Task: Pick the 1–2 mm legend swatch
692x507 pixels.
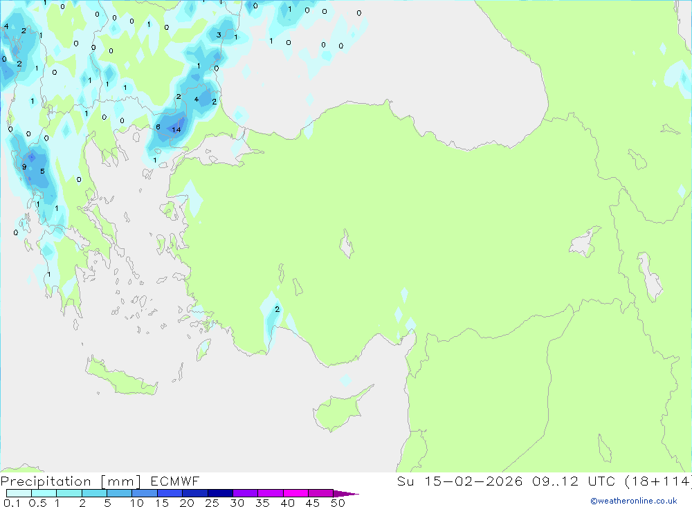Action: click(69, 493)
